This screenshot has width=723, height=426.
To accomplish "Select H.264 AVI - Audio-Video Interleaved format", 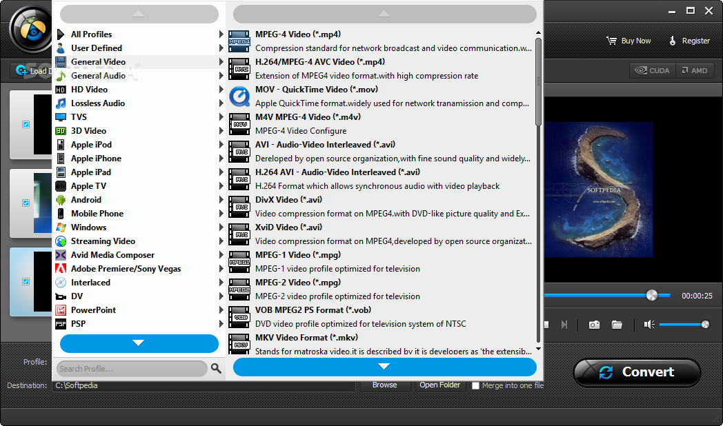I will 381,179.
